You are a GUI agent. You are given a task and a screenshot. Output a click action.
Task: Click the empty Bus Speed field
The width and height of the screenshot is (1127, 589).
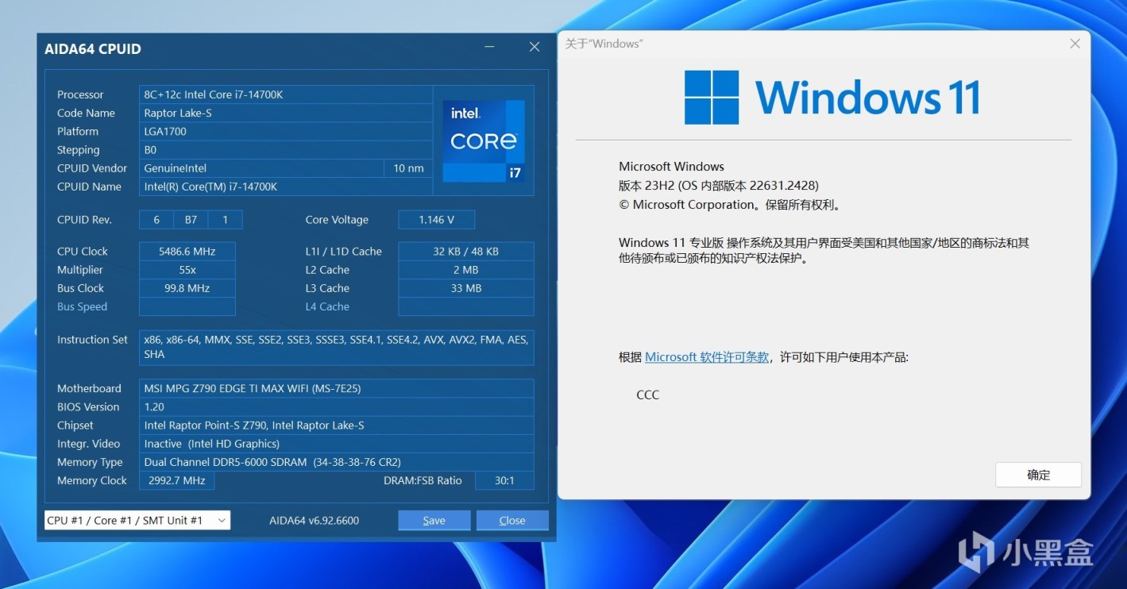click(x=187, y=306)
